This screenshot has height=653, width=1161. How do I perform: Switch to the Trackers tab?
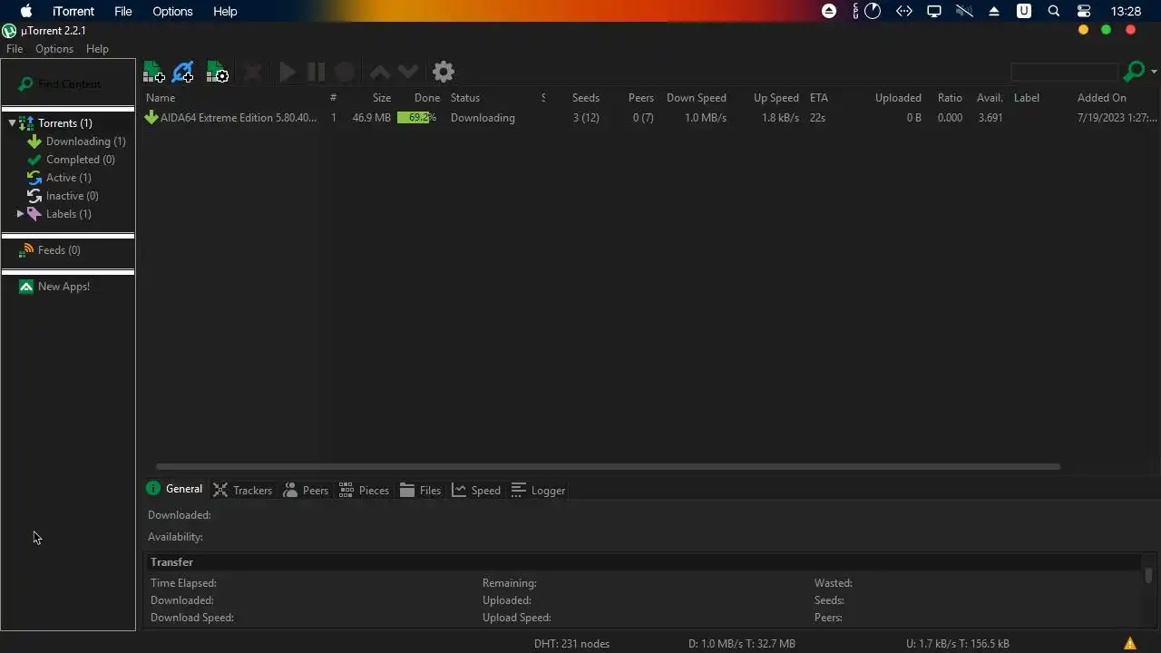[x=242, y=490]
